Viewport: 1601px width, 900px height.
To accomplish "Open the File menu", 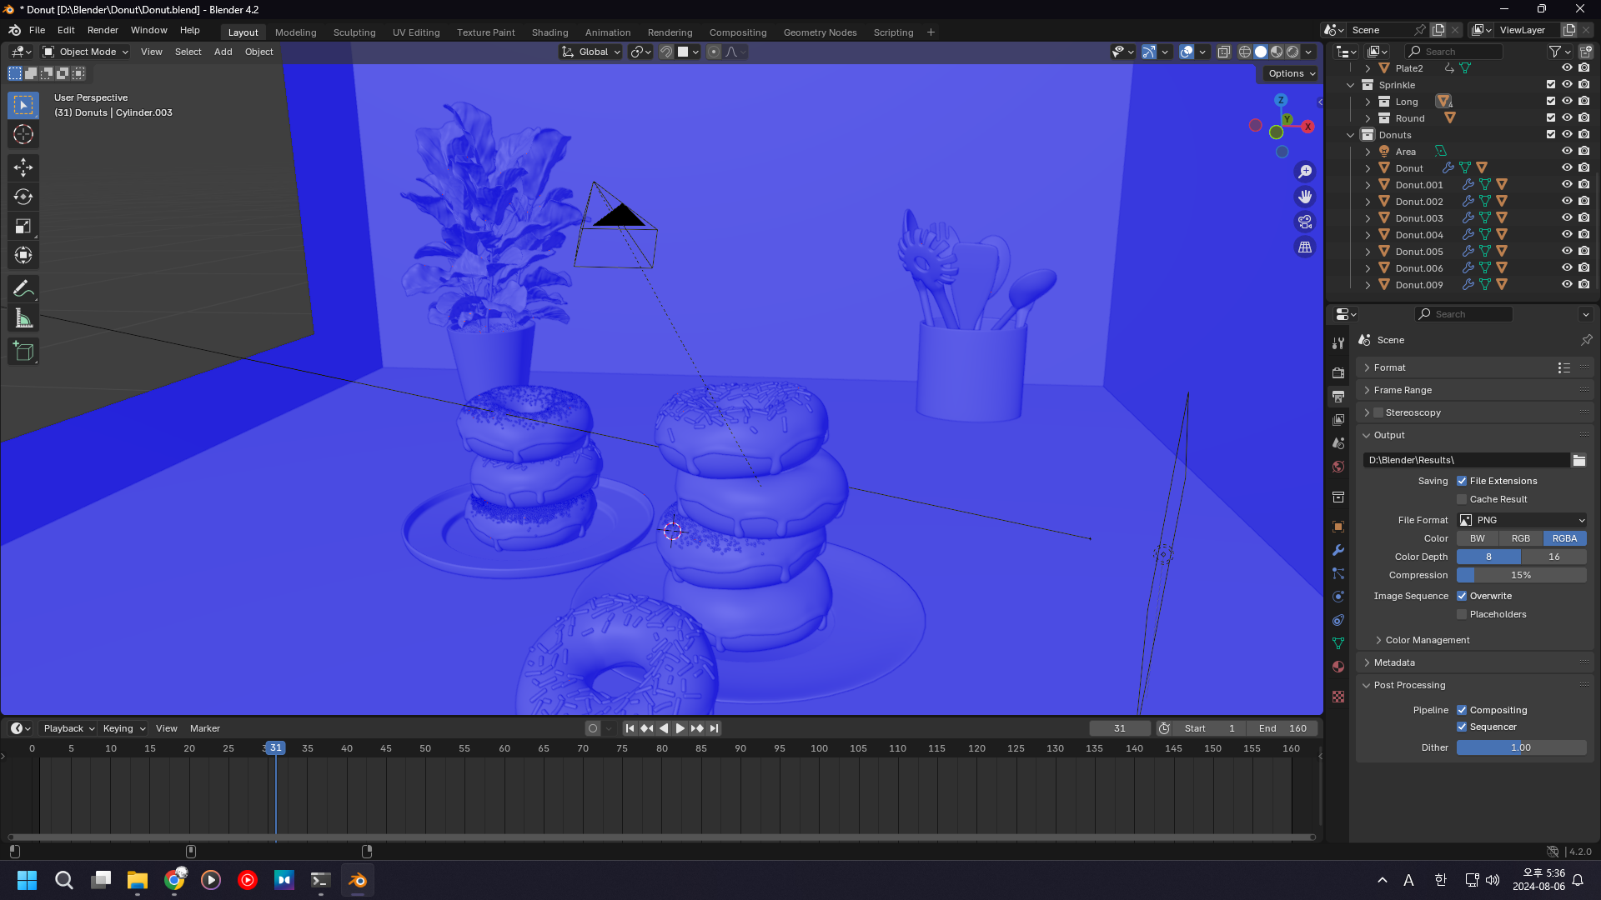I will coord(37,30).
